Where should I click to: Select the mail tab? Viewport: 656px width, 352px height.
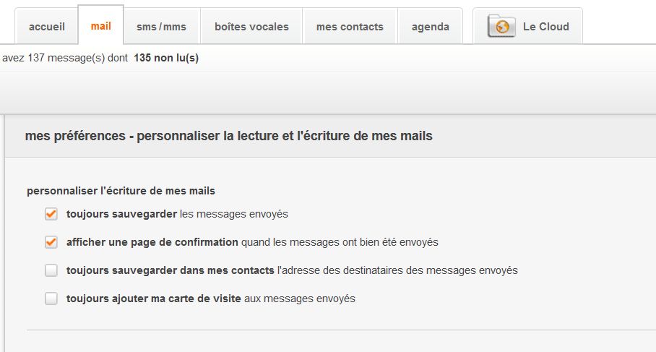point(101,26)
